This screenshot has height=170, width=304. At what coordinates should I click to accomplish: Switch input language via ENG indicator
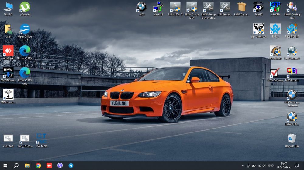[271, 165]
